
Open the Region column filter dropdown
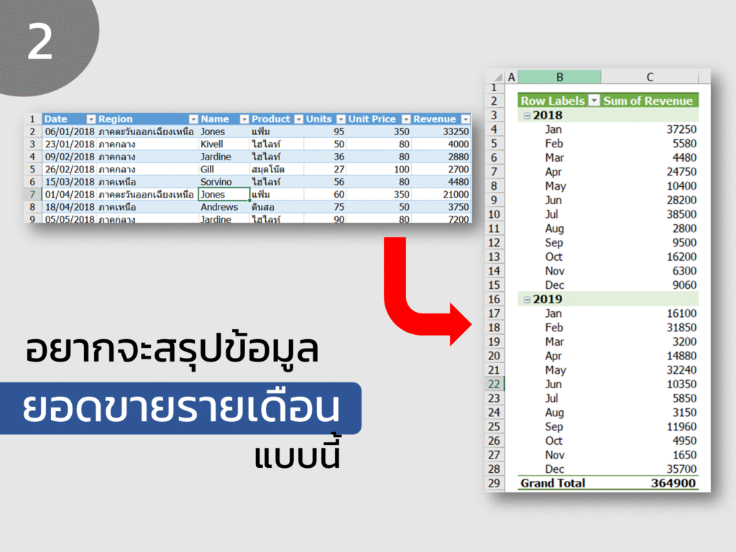point(193,119)
